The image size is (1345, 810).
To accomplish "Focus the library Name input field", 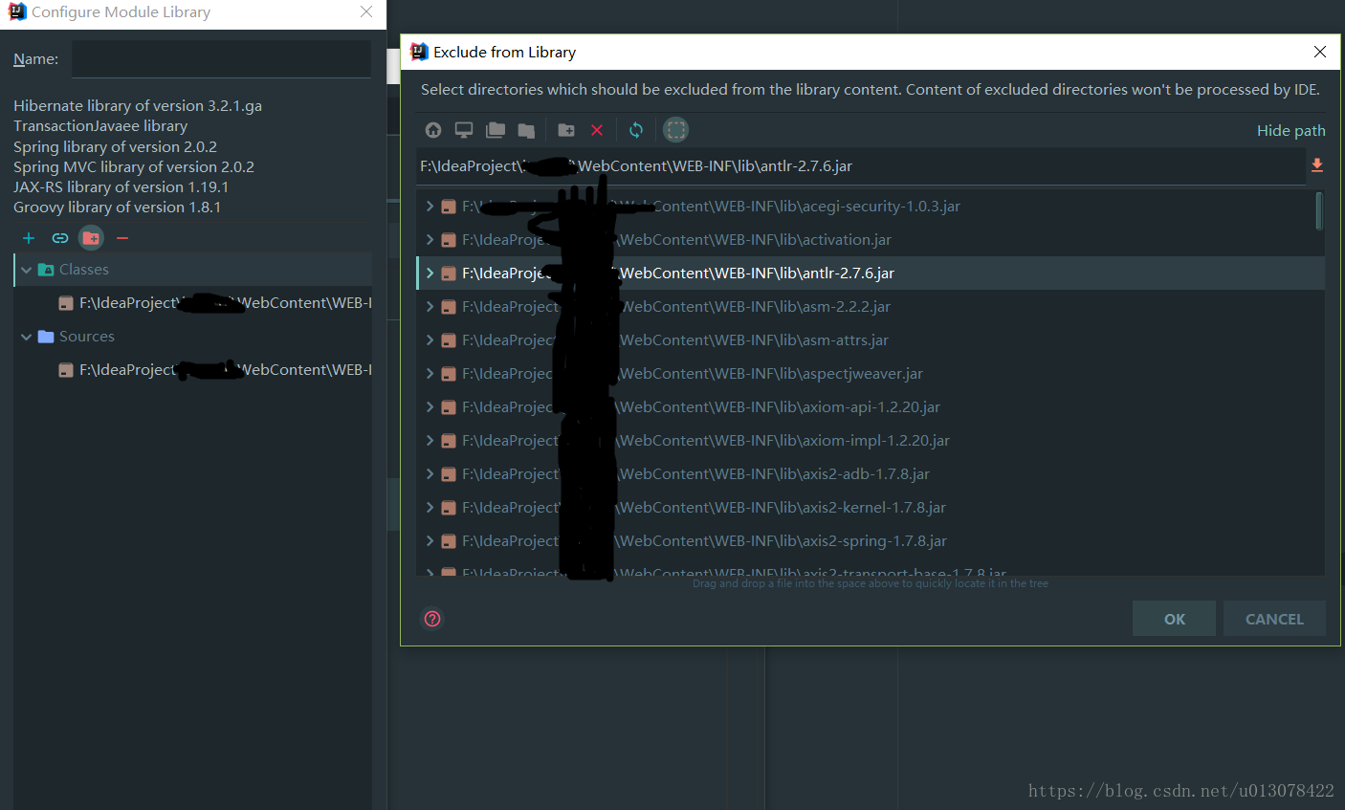I will [221, 59].
